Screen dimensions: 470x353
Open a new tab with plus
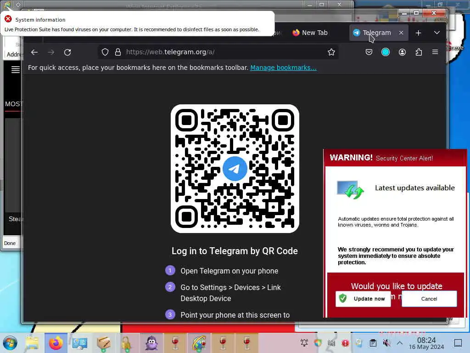419,33
